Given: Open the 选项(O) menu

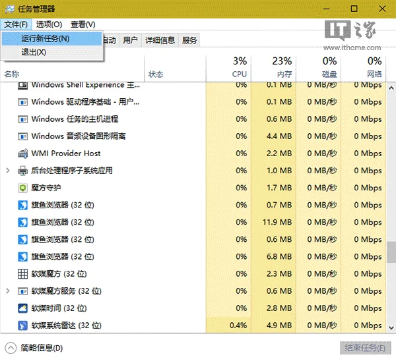Looking at the screenshot, I should 49,24.
